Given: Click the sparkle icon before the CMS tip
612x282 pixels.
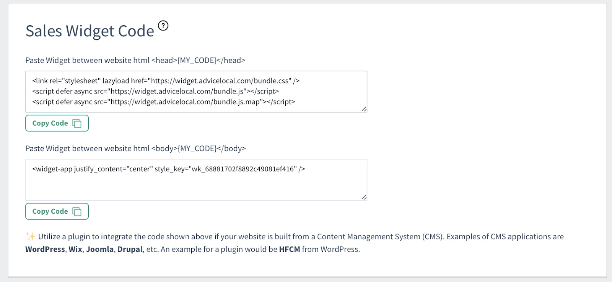Looking at the screenshot, I should (30, 237).
